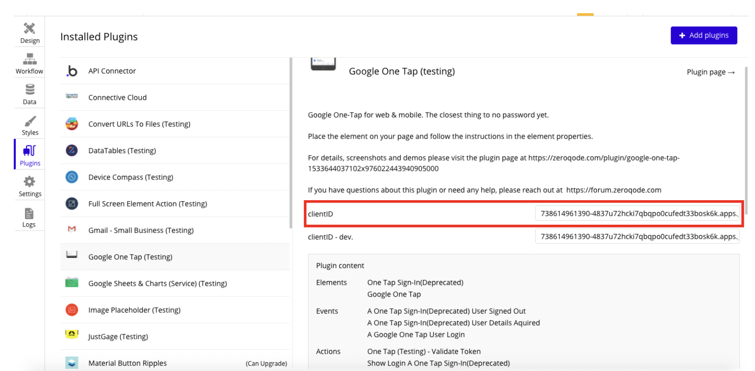The image size is (755, 371).
Task: Open the Styles brush icon
Action: (x=30, y=120)
